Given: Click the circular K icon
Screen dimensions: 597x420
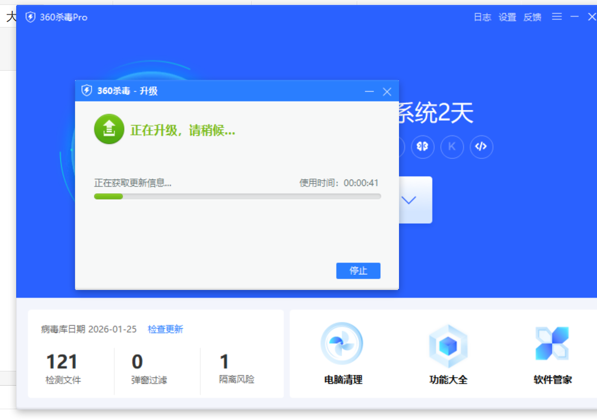Looking at the screenshot, I should (452, 147).
